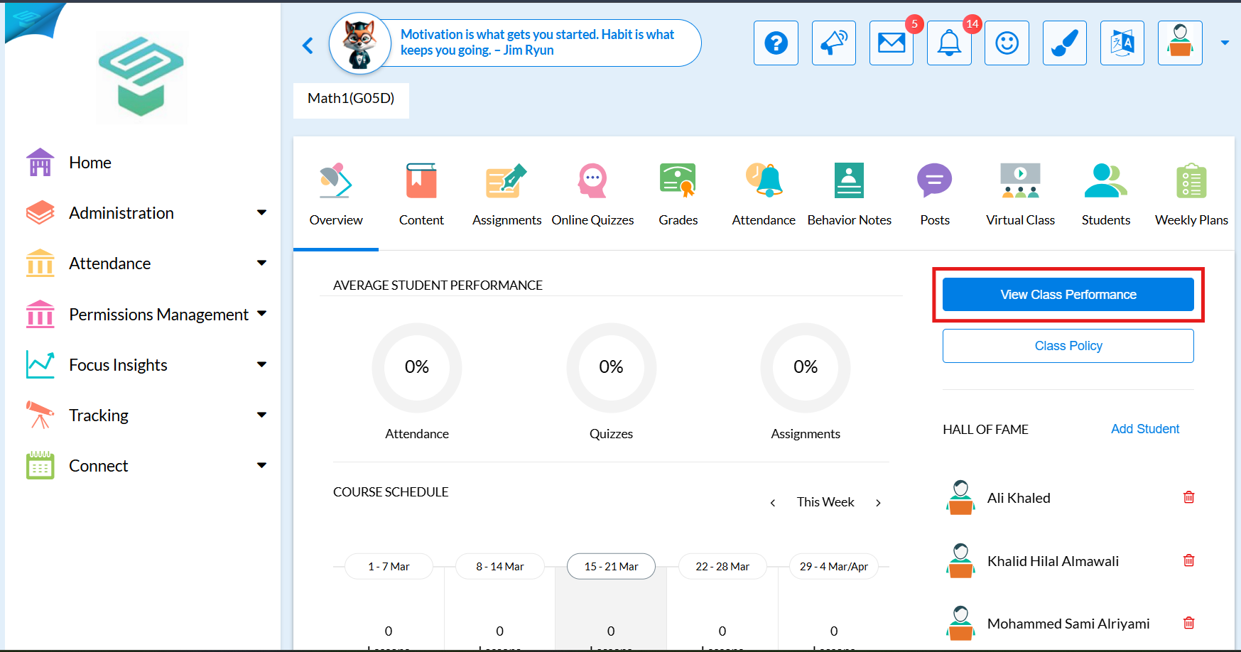Click the Khalid Hilal Almawali name
This screenshot has height=652, width=1241.
1053,561
